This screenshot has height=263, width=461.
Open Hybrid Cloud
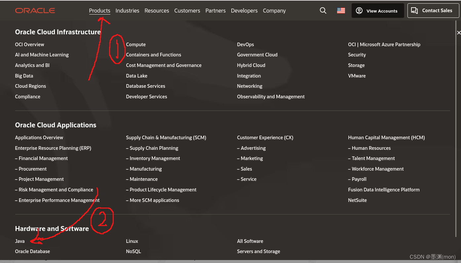[x=251, y=65]
